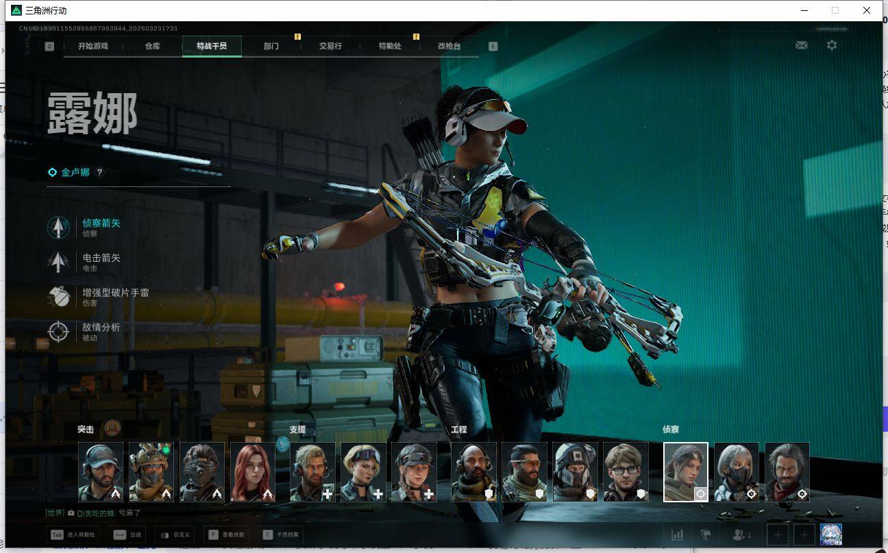Select the 侦察箭矢 recon arrow skill icon

[x=58, y=228]
